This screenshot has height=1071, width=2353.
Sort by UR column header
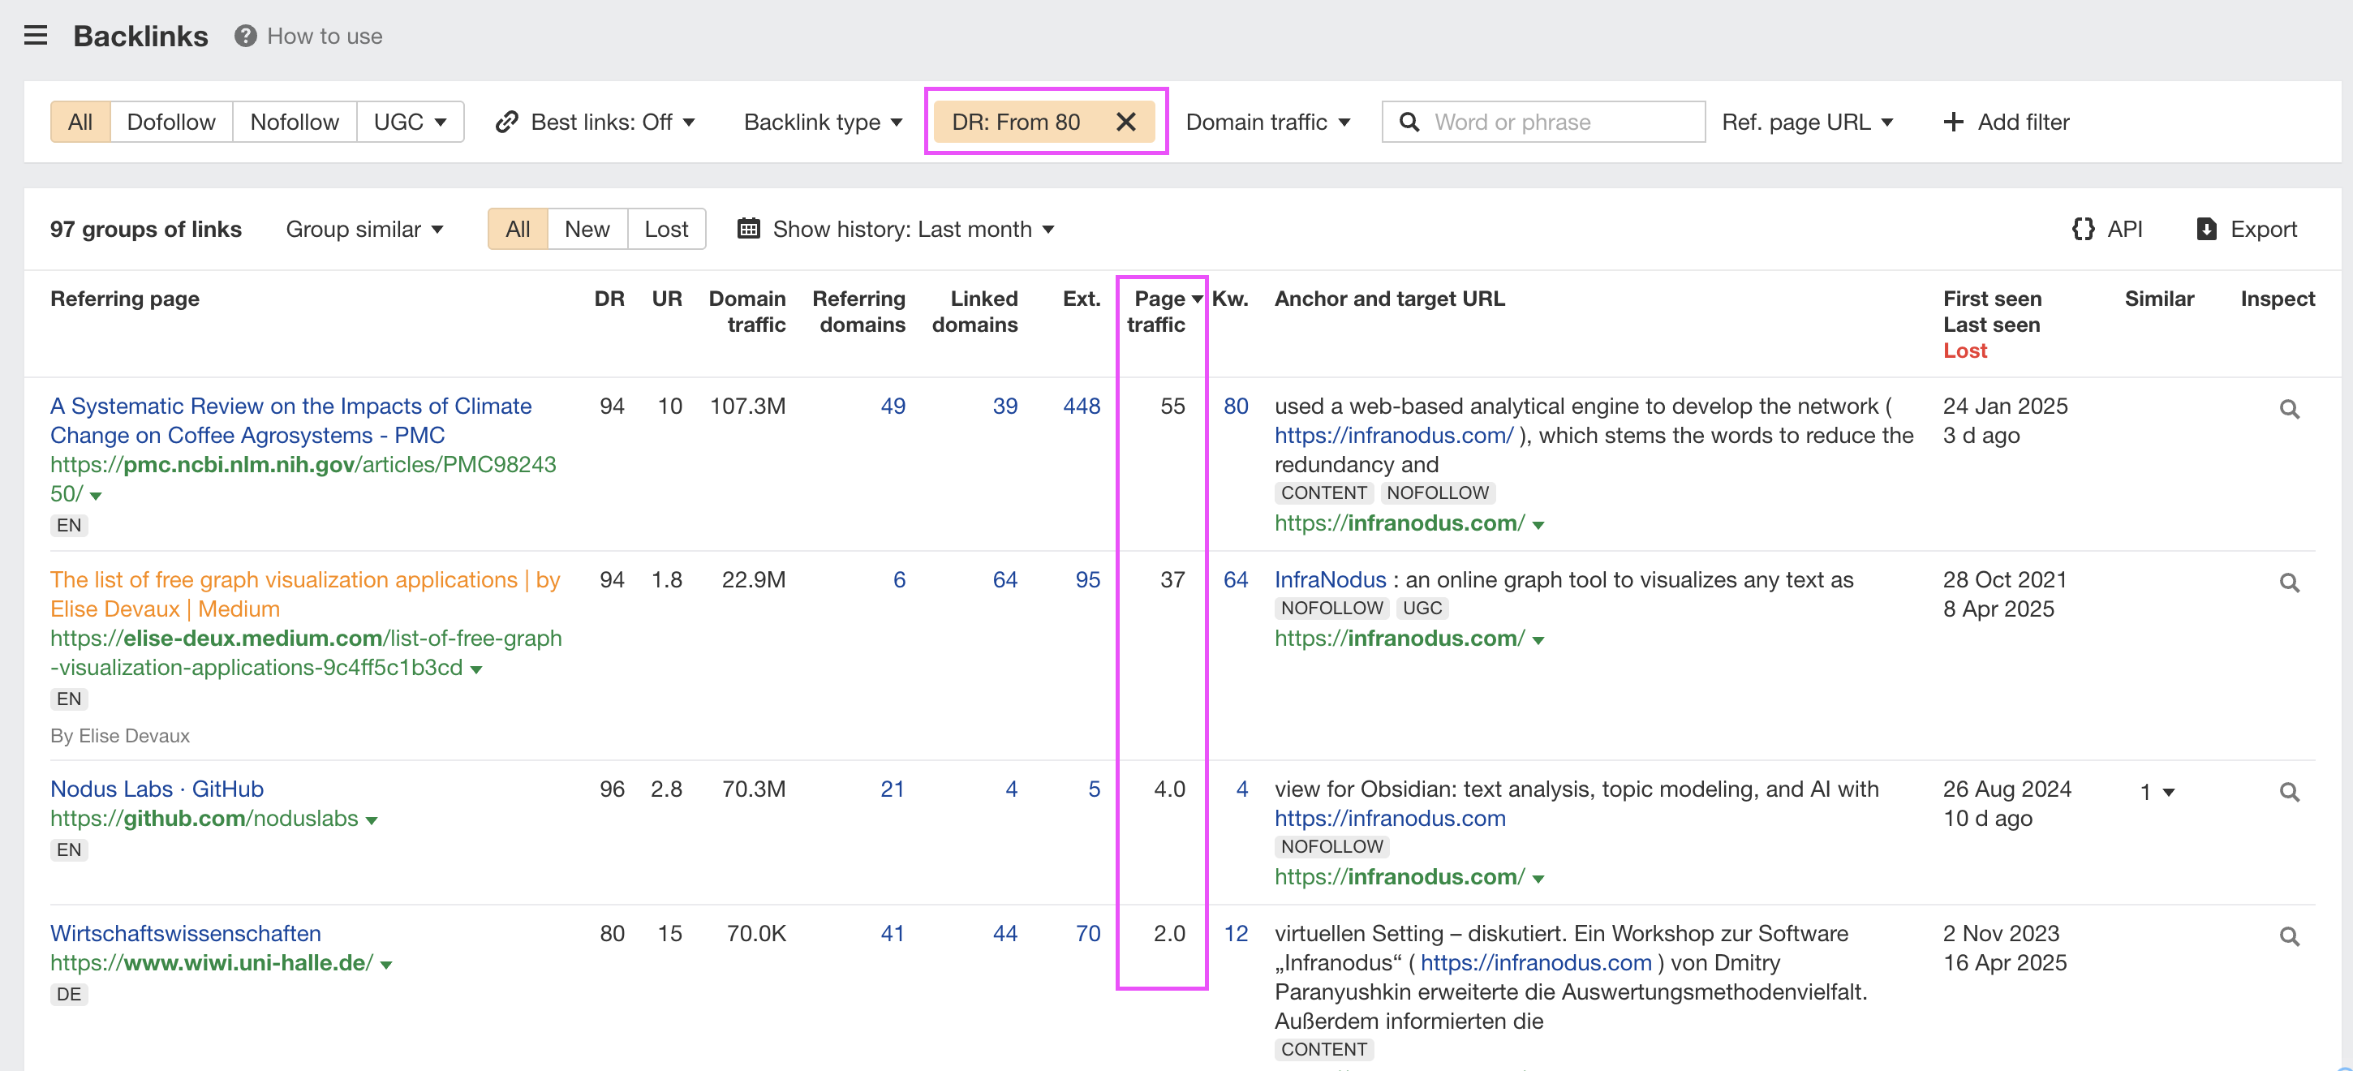coord(667,299)
